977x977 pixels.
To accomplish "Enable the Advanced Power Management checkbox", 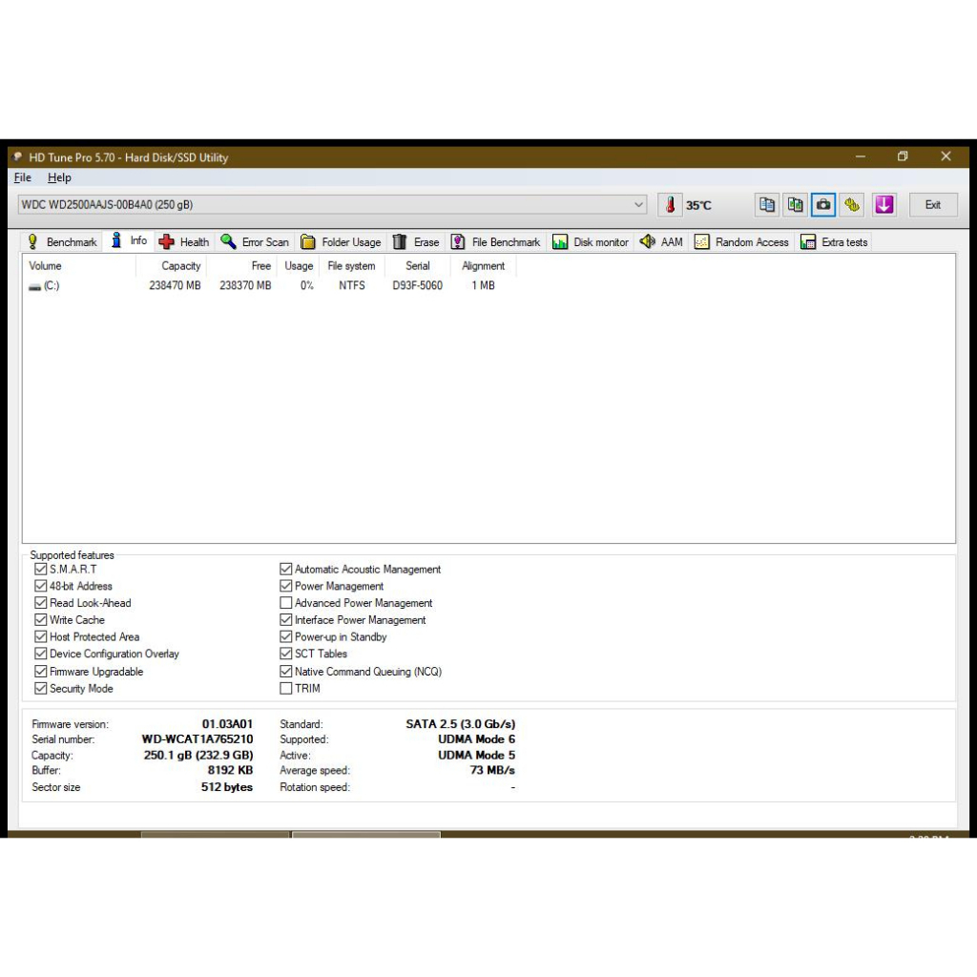I will pyautogui.click(x=286, y=603).
